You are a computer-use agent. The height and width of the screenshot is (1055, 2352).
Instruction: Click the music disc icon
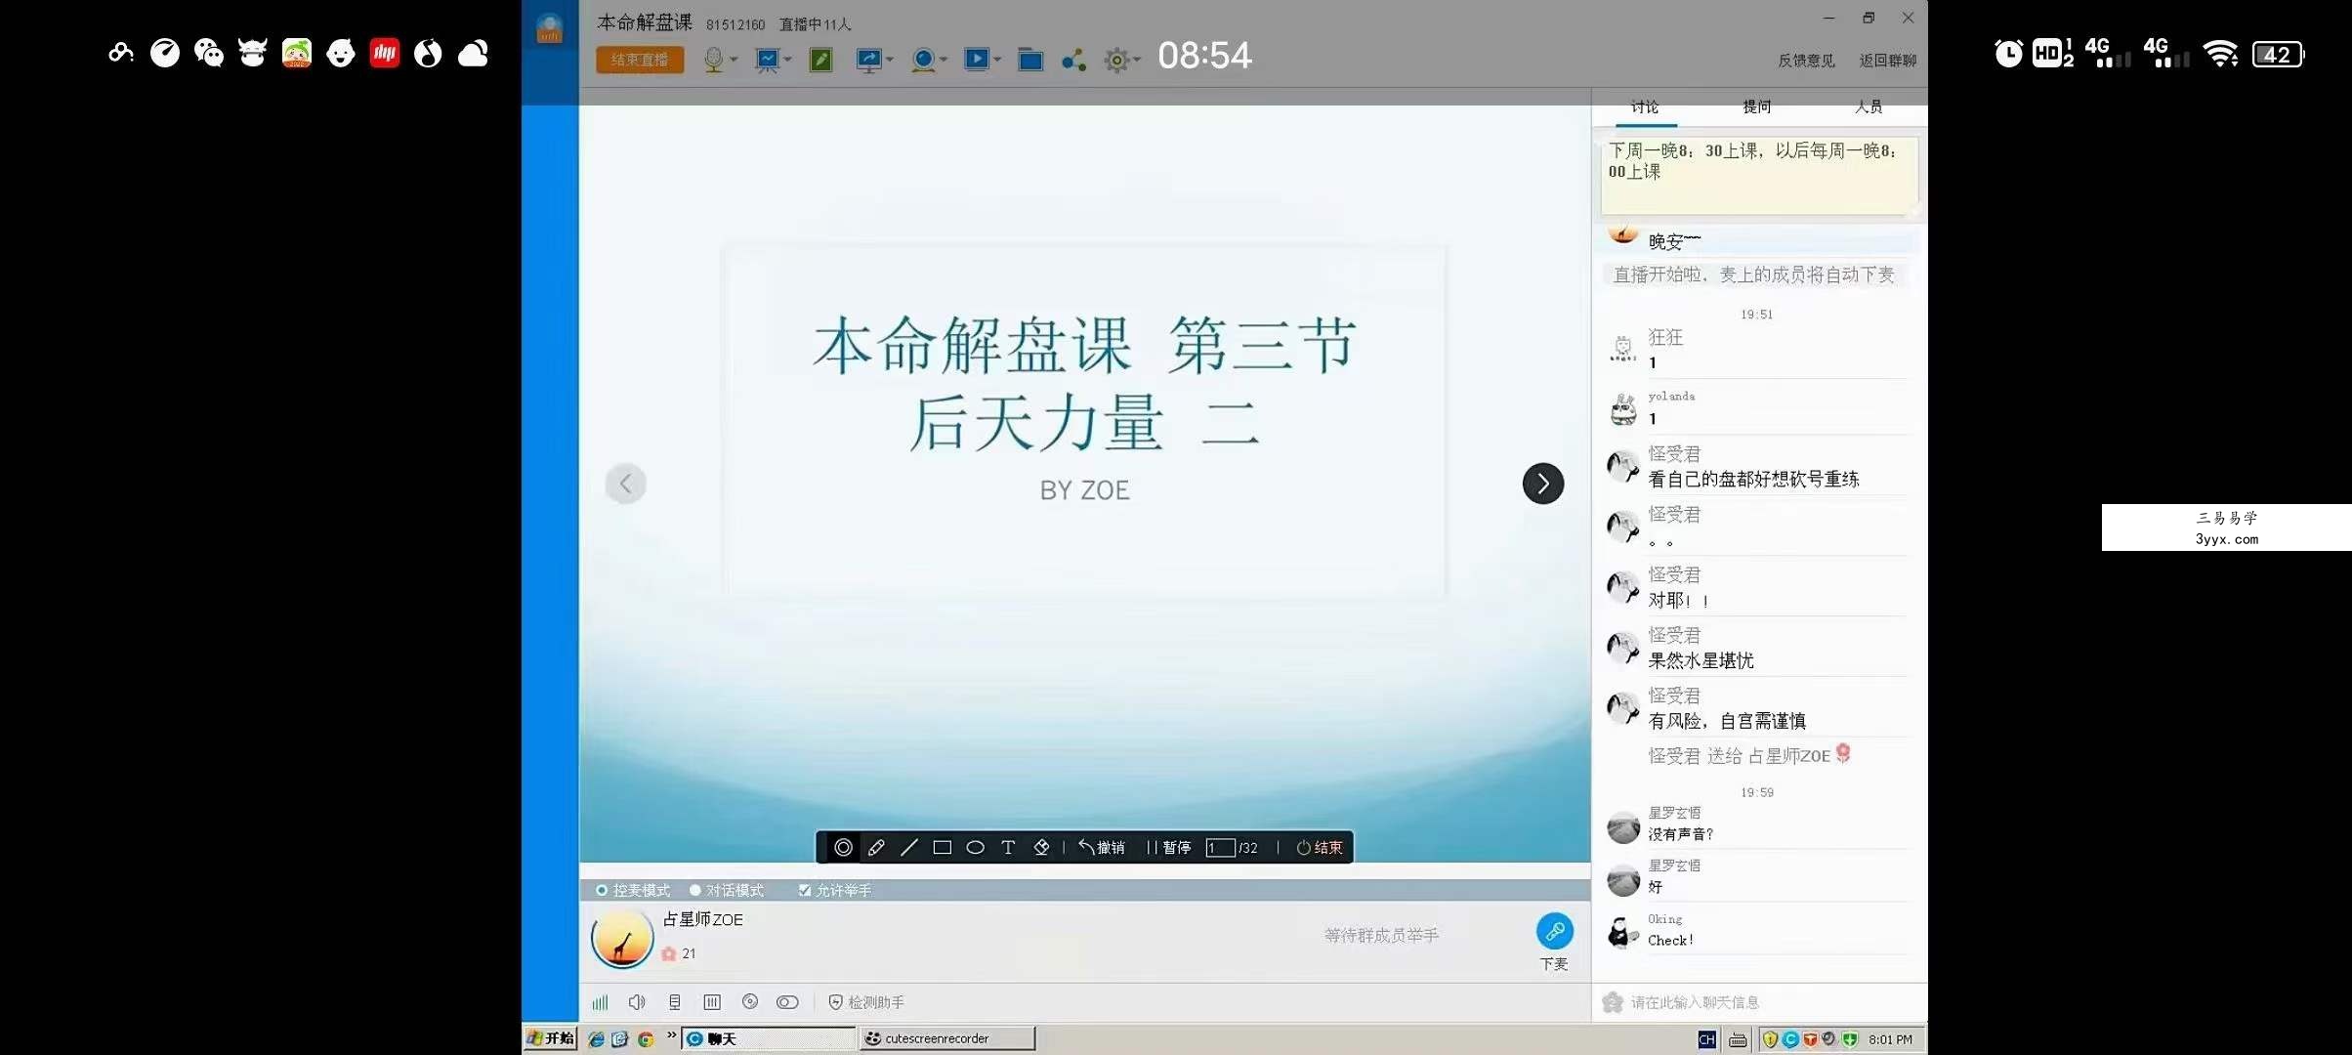(750, 1001)
